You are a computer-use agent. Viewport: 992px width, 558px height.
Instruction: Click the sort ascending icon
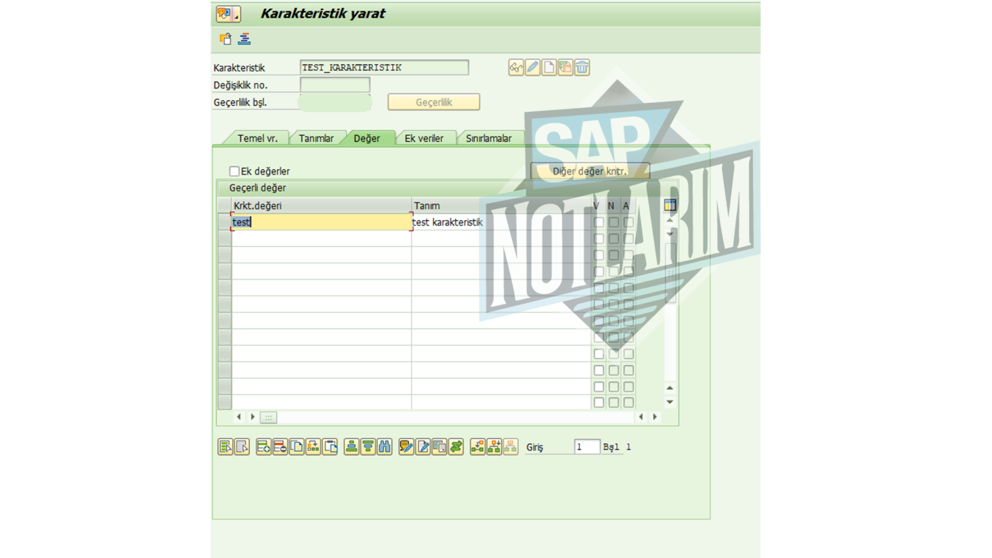(x=351, y=447)
